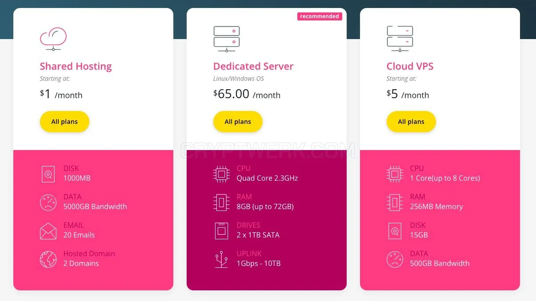Viewport: 536px width, 301px height.
Task: Click the 15GB disk value
Action: (x=419, y=235)
